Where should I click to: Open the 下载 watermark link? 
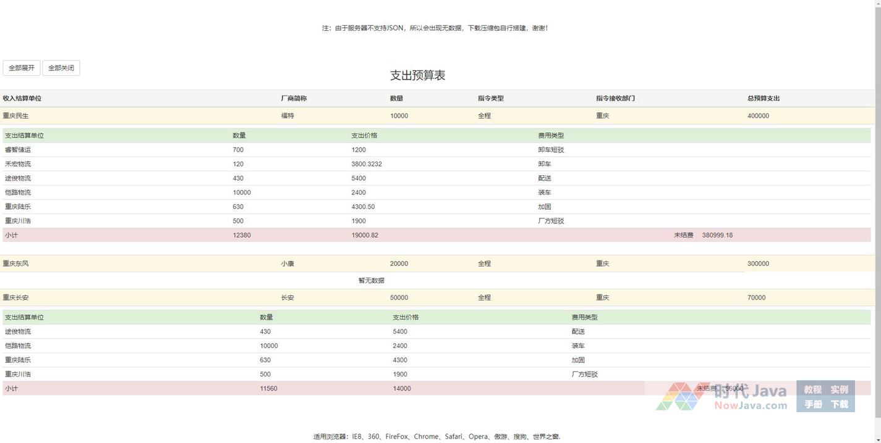tap(839, 405)
